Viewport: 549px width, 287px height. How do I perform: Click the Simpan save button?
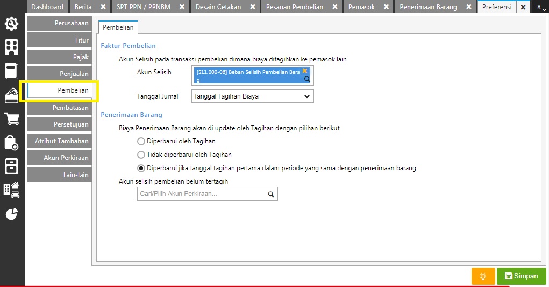522,276
